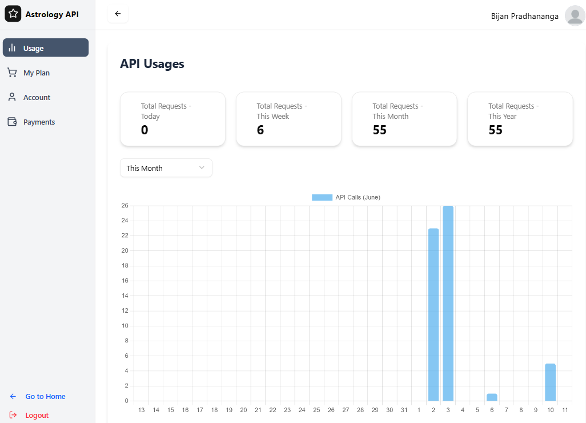Click the Astrology API star logo
The height and width of the screenshot is (423, 586).
click(13, 14)
